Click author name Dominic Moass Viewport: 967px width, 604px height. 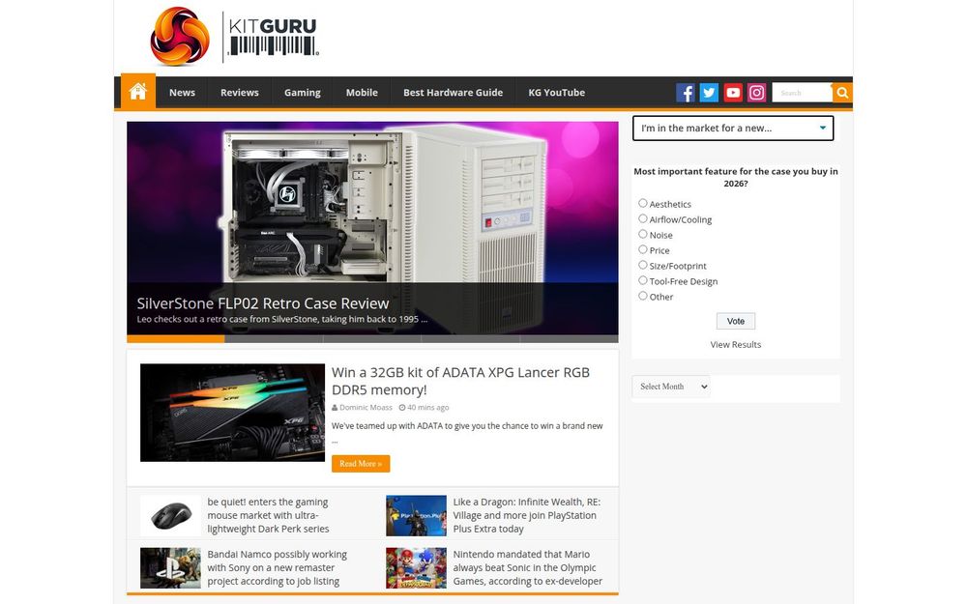point(366,408)
